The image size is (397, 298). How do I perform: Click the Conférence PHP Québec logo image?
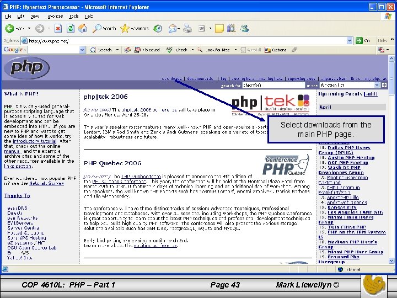point(286,165)
